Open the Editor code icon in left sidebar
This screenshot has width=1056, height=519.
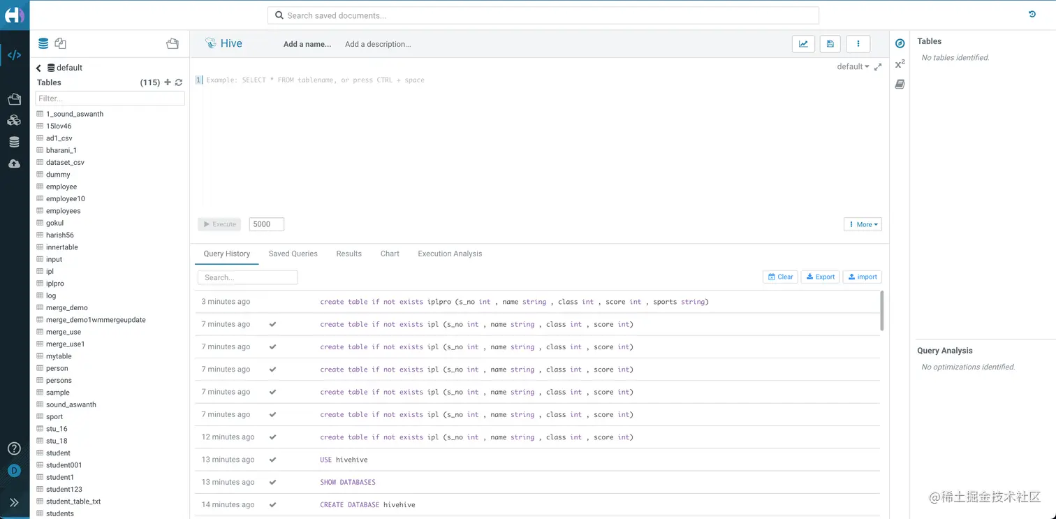coord(14,55)
